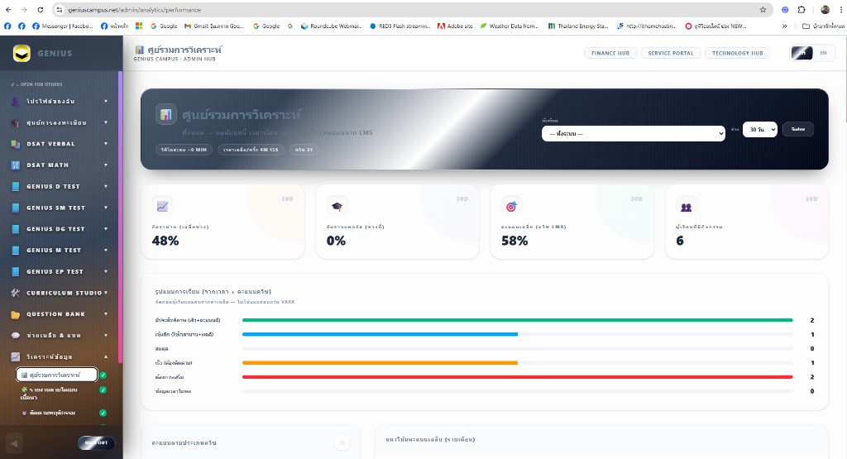Expand the GENIUS D TEST section
The width and height of the screenshot is (847, 459).
[x=106, y=186]
